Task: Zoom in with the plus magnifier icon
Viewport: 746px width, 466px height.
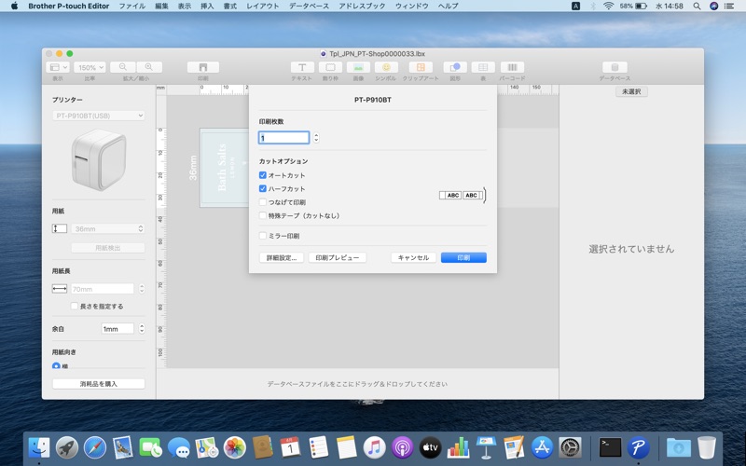Action: (149, 67)
